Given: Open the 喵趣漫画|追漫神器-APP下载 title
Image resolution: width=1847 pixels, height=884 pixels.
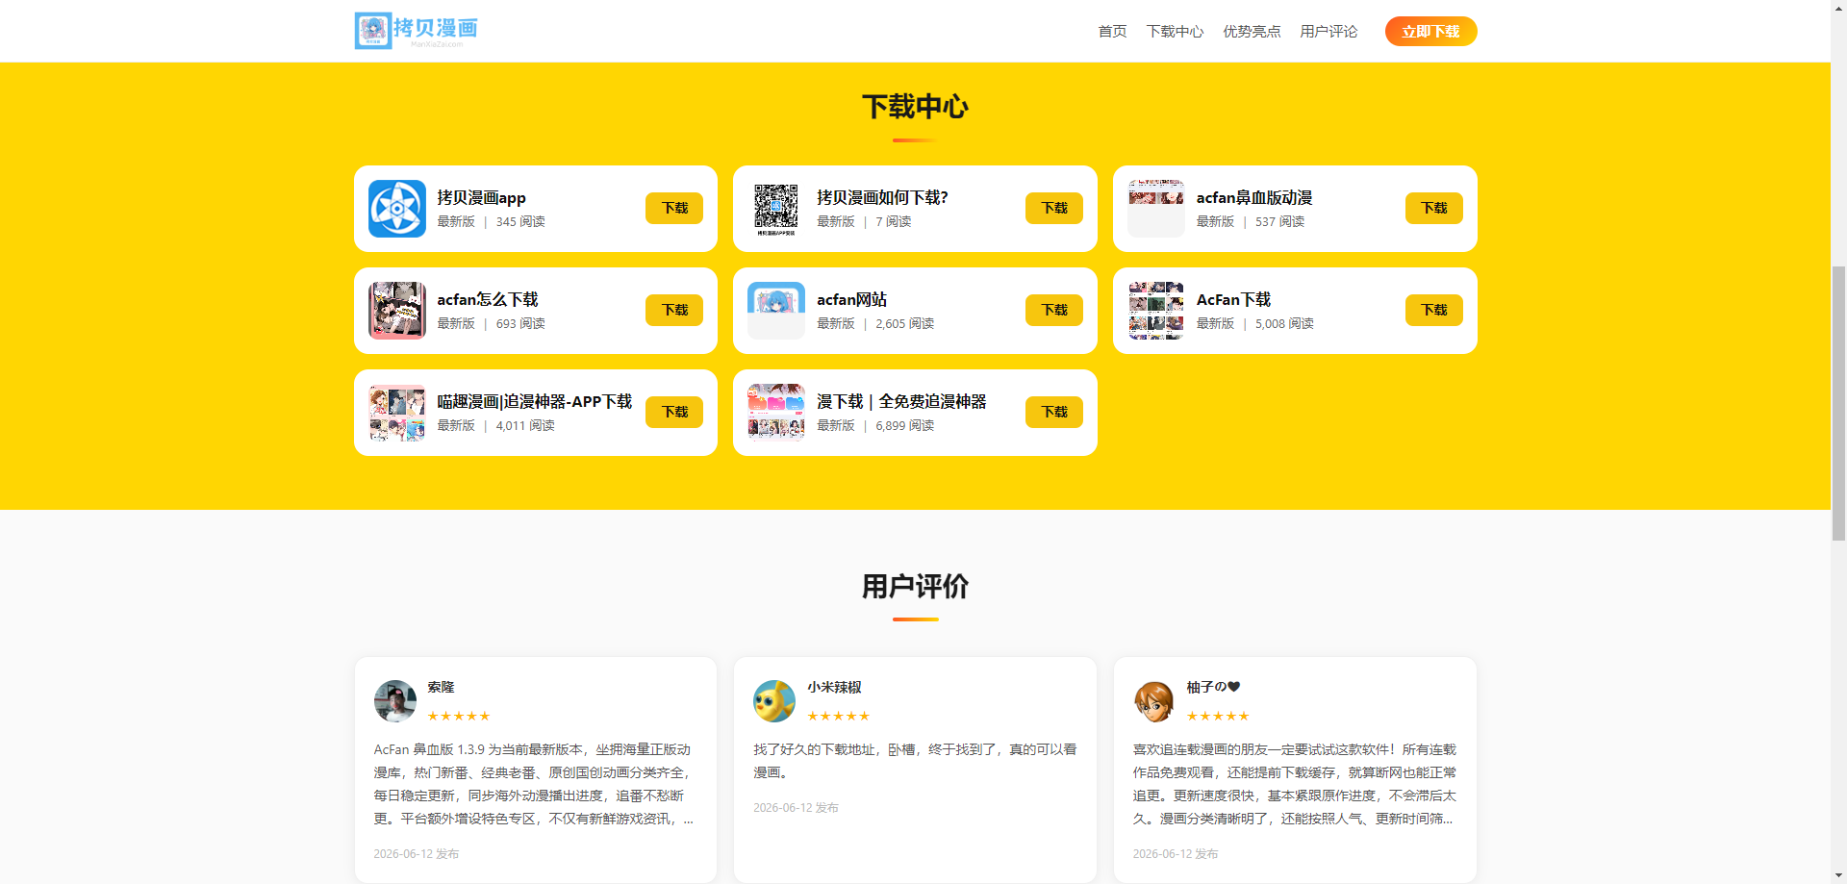Looking at the screenshot, I should (x=534, y=402).
